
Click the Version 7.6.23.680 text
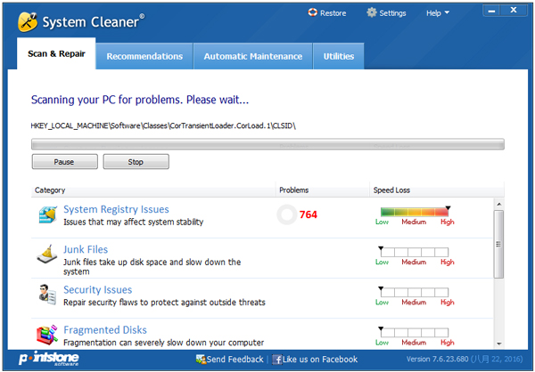[x=438, y=360]
